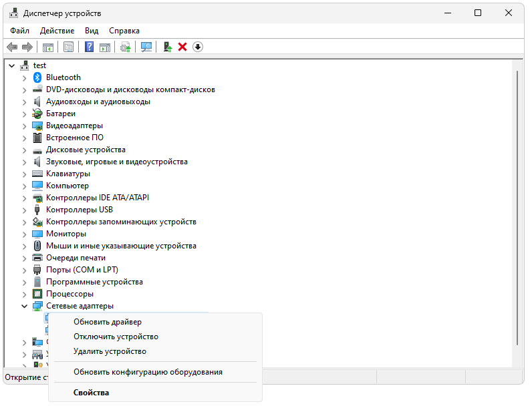This screenshot has height=406, width=530.
Task: Click the Сетевые адаптеры network icon
Action: [x=37, y=306]
